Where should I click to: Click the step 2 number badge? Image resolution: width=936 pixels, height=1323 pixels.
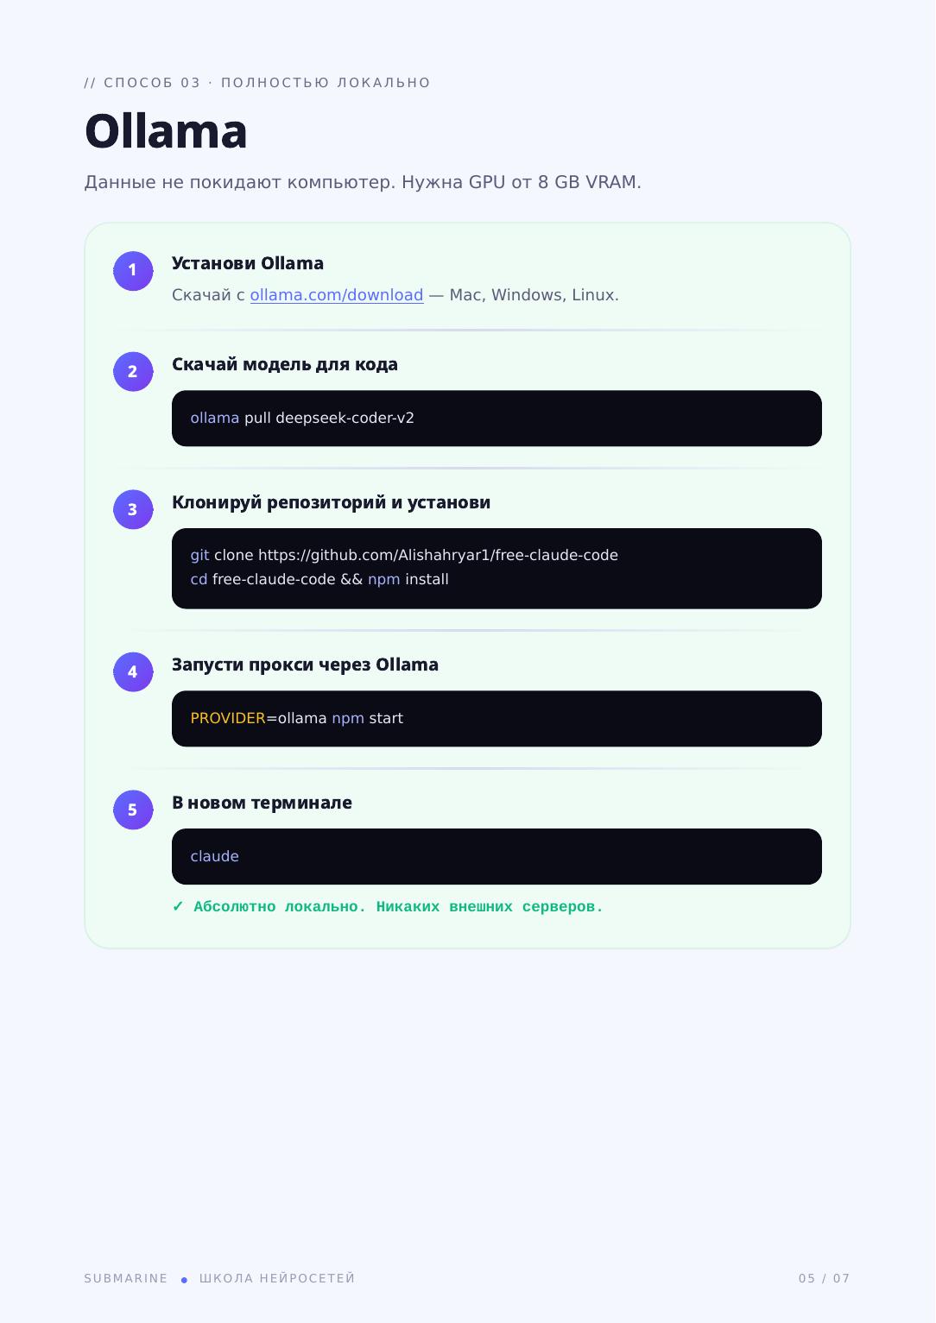133,372
